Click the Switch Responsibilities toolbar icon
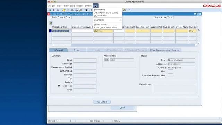 (72, 10)
